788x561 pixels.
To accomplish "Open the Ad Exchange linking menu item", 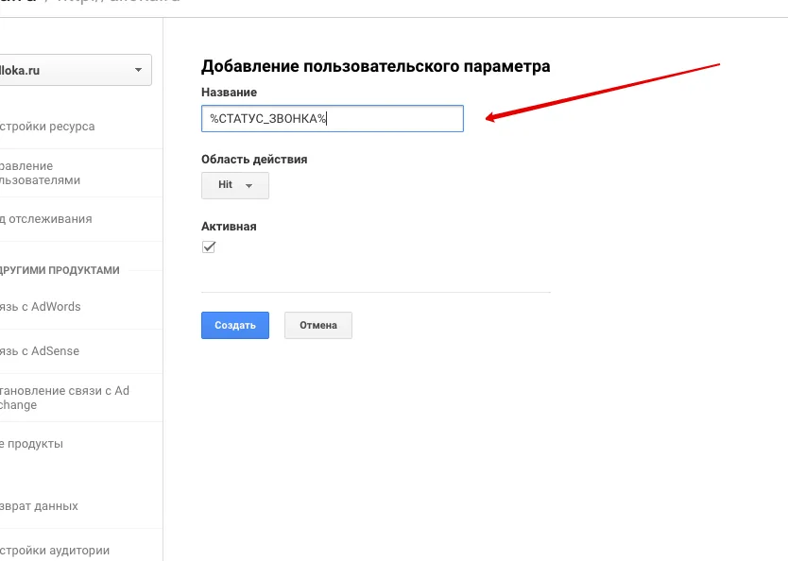I will click(x=64, y=398).
